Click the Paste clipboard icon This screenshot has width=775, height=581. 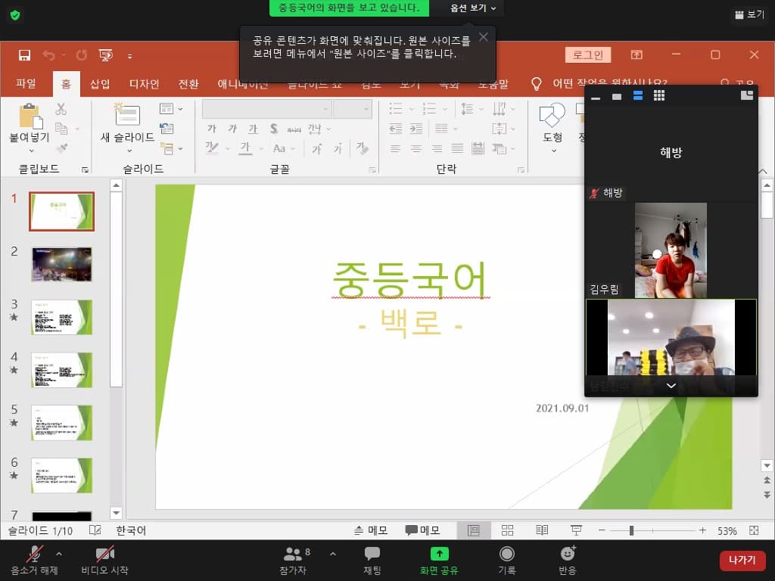[x=30, y=116]
